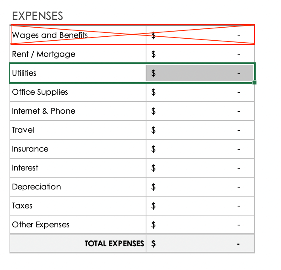The height and width of the screenshot is (270, 281).
Task: Click the TOTAL EXPENSES amount cell
Action: 200,244
